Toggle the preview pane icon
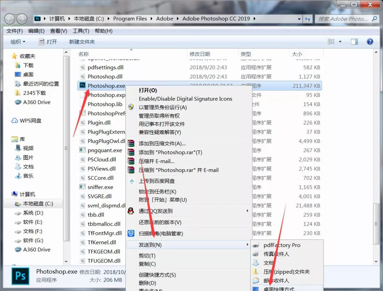Screen dimensions: 383x291 [x=354, y=42]
